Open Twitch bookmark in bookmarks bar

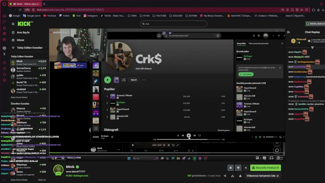click(x=64, y=16)
